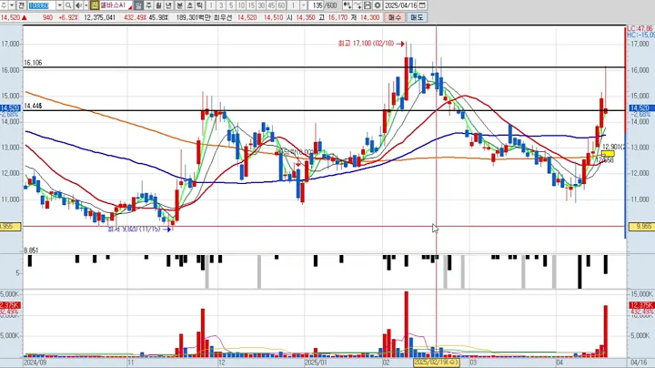This screenshot has height=368, width=655.
Task: Click the speaker sound alert icon
Action: coord(78,5)
